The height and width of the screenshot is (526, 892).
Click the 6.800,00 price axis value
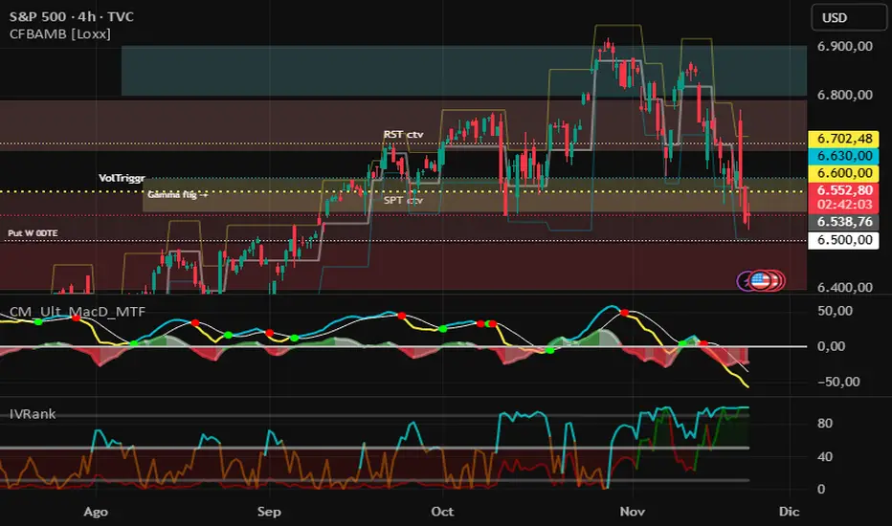[x=845, y=95]
